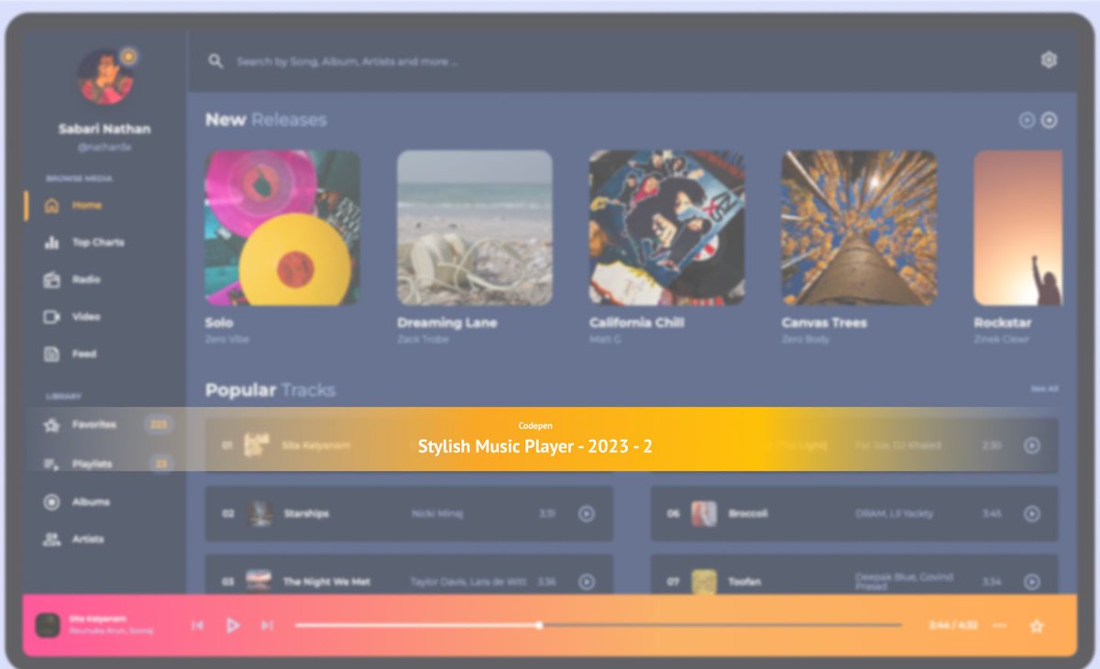Click the Popular Tracks heading
Viewport: 1100px width, 669px height.
270,390
